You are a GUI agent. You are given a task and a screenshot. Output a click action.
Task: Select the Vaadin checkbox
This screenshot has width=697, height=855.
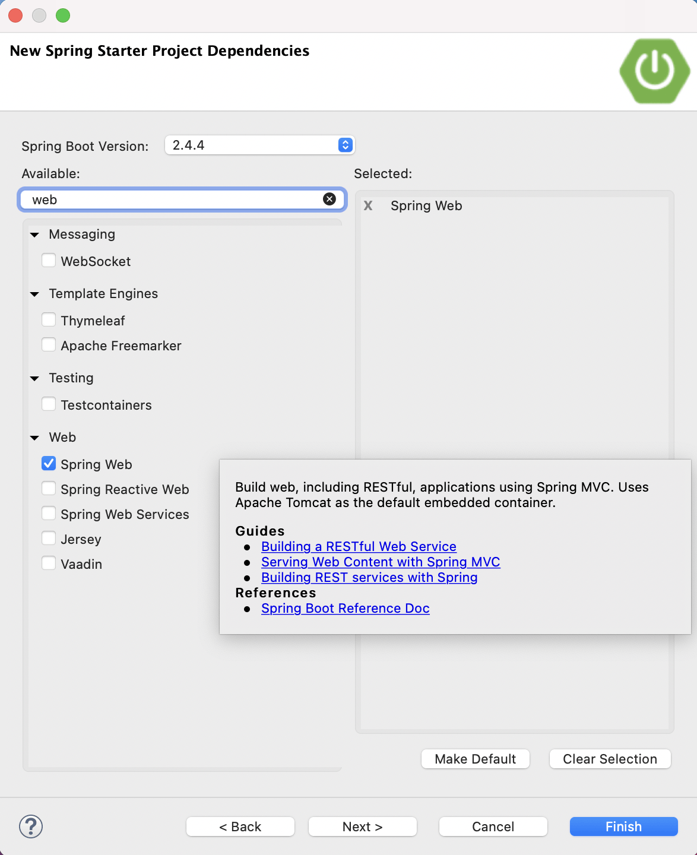click(x=49, y=563)
